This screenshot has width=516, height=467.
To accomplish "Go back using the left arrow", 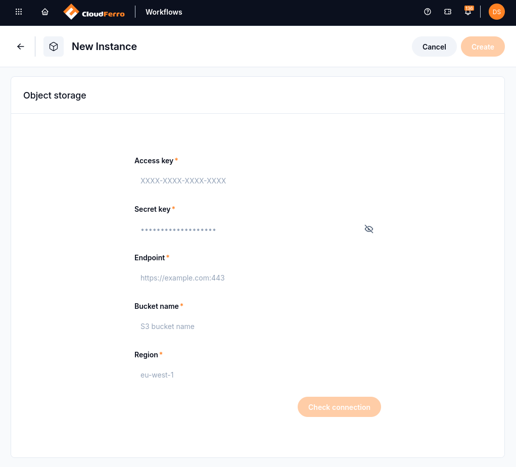I will 21,46.
